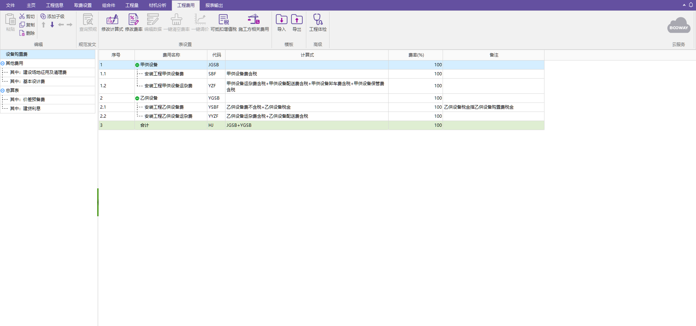
Task: Click 一键清空费率 clear rates icon
Action: pos(177,19)
